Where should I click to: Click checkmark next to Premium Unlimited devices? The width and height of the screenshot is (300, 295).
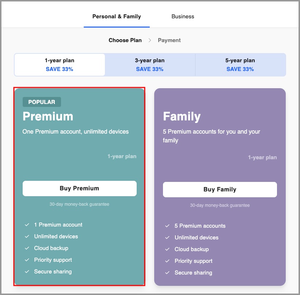tap(27, 236)
